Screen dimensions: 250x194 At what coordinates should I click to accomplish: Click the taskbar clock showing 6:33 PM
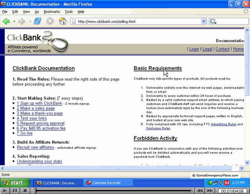pos(238,183)
